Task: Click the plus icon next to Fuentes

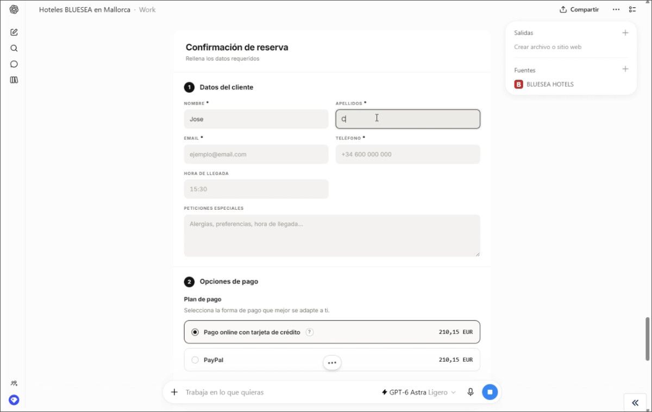Action: [625, 69]
